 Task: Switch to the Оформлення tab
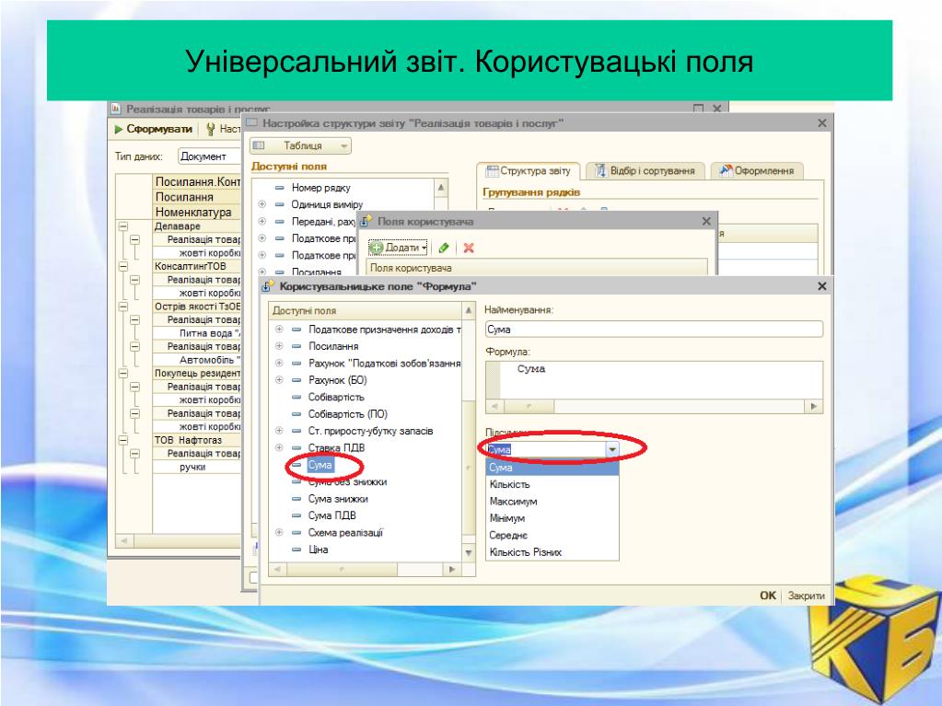pyautogui.click(x=757, y=171)
